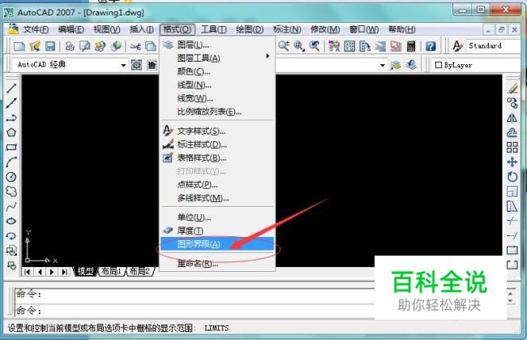This screenshot has height=340, width=527.
Task: Choose 图层(L)... menu entry
Action: (x=217, y=45)
